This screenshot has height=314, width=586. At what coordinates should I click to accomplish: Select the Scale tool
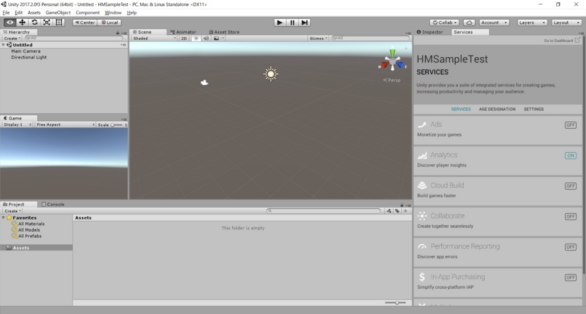pos(47,22)
